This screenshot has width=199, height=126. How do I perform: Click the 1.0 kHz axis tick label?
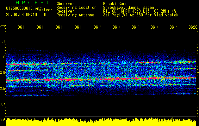pyautogui.click(x=3, y=57)
